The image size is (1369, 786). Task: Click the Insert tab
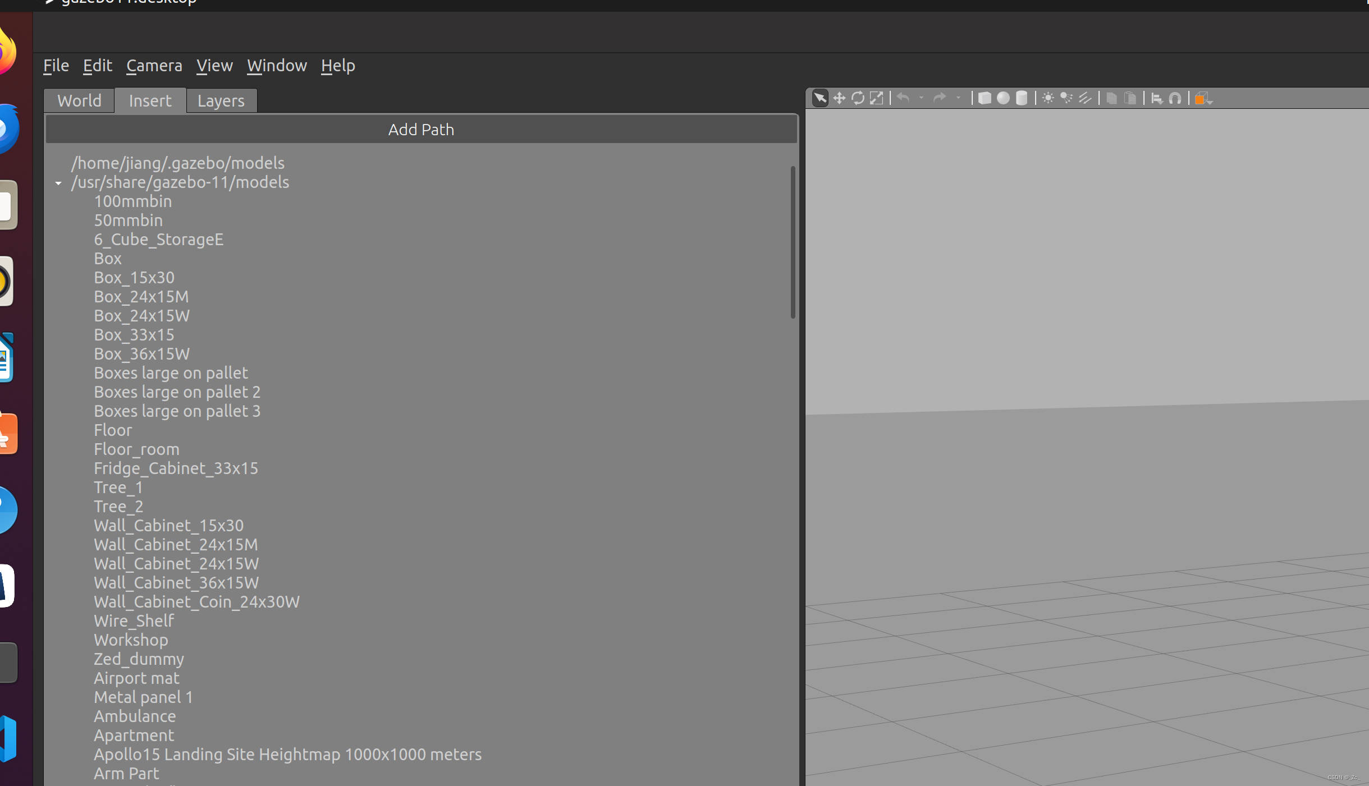[149, 100]
